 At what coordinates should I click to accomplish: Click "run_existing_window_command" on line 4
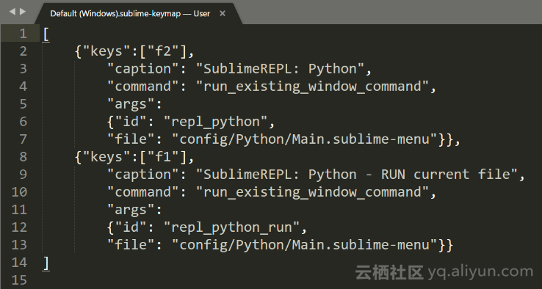313,87
